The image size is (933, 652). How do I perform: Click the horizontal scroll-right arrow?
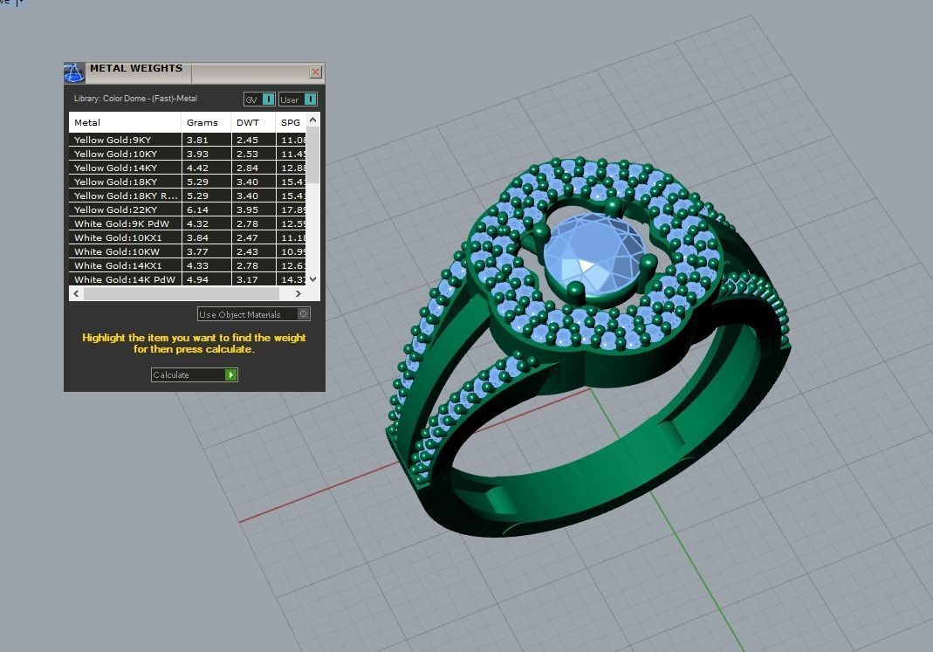pos(298,293)
